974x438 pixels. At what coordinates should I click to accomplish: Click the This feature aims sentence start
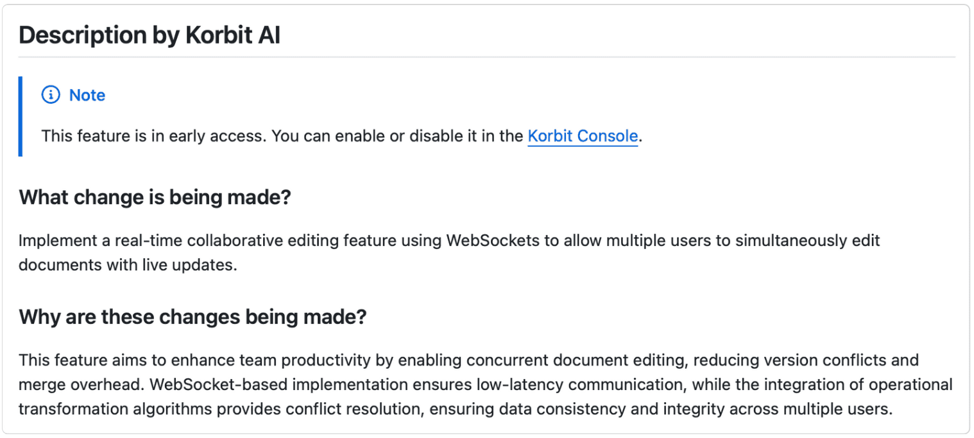[81, 361]
